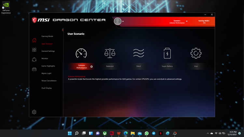Select the User gear scenario icon
The height and width of the screenshot is (137, 244).
point(196,53)
